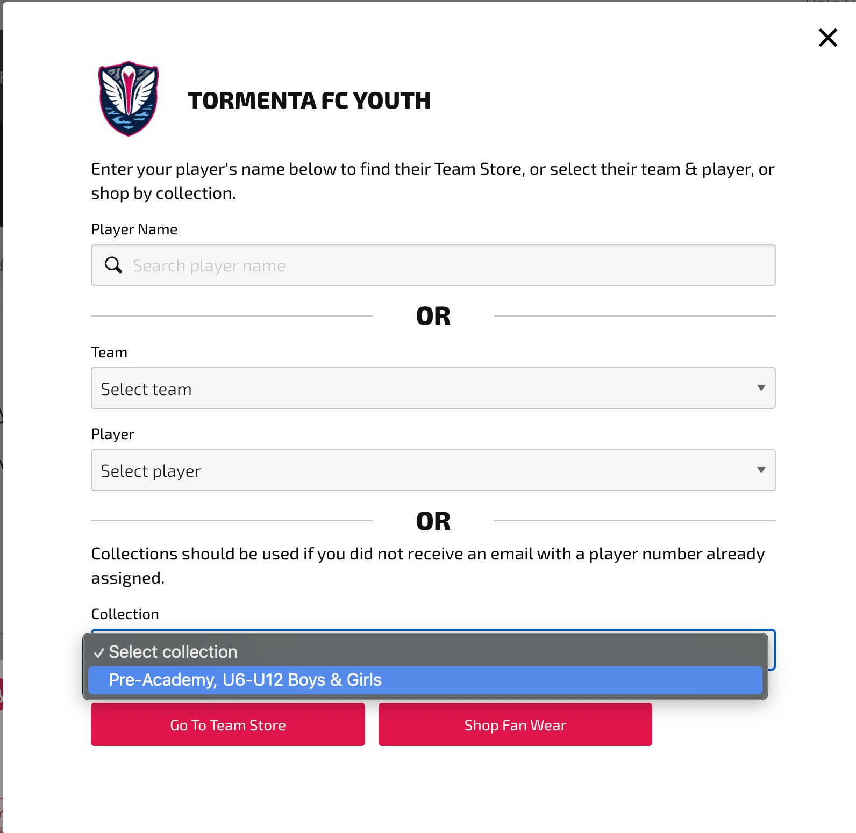Click the Player field label
This screenshot has width=856, height=833.
point(112,434)
